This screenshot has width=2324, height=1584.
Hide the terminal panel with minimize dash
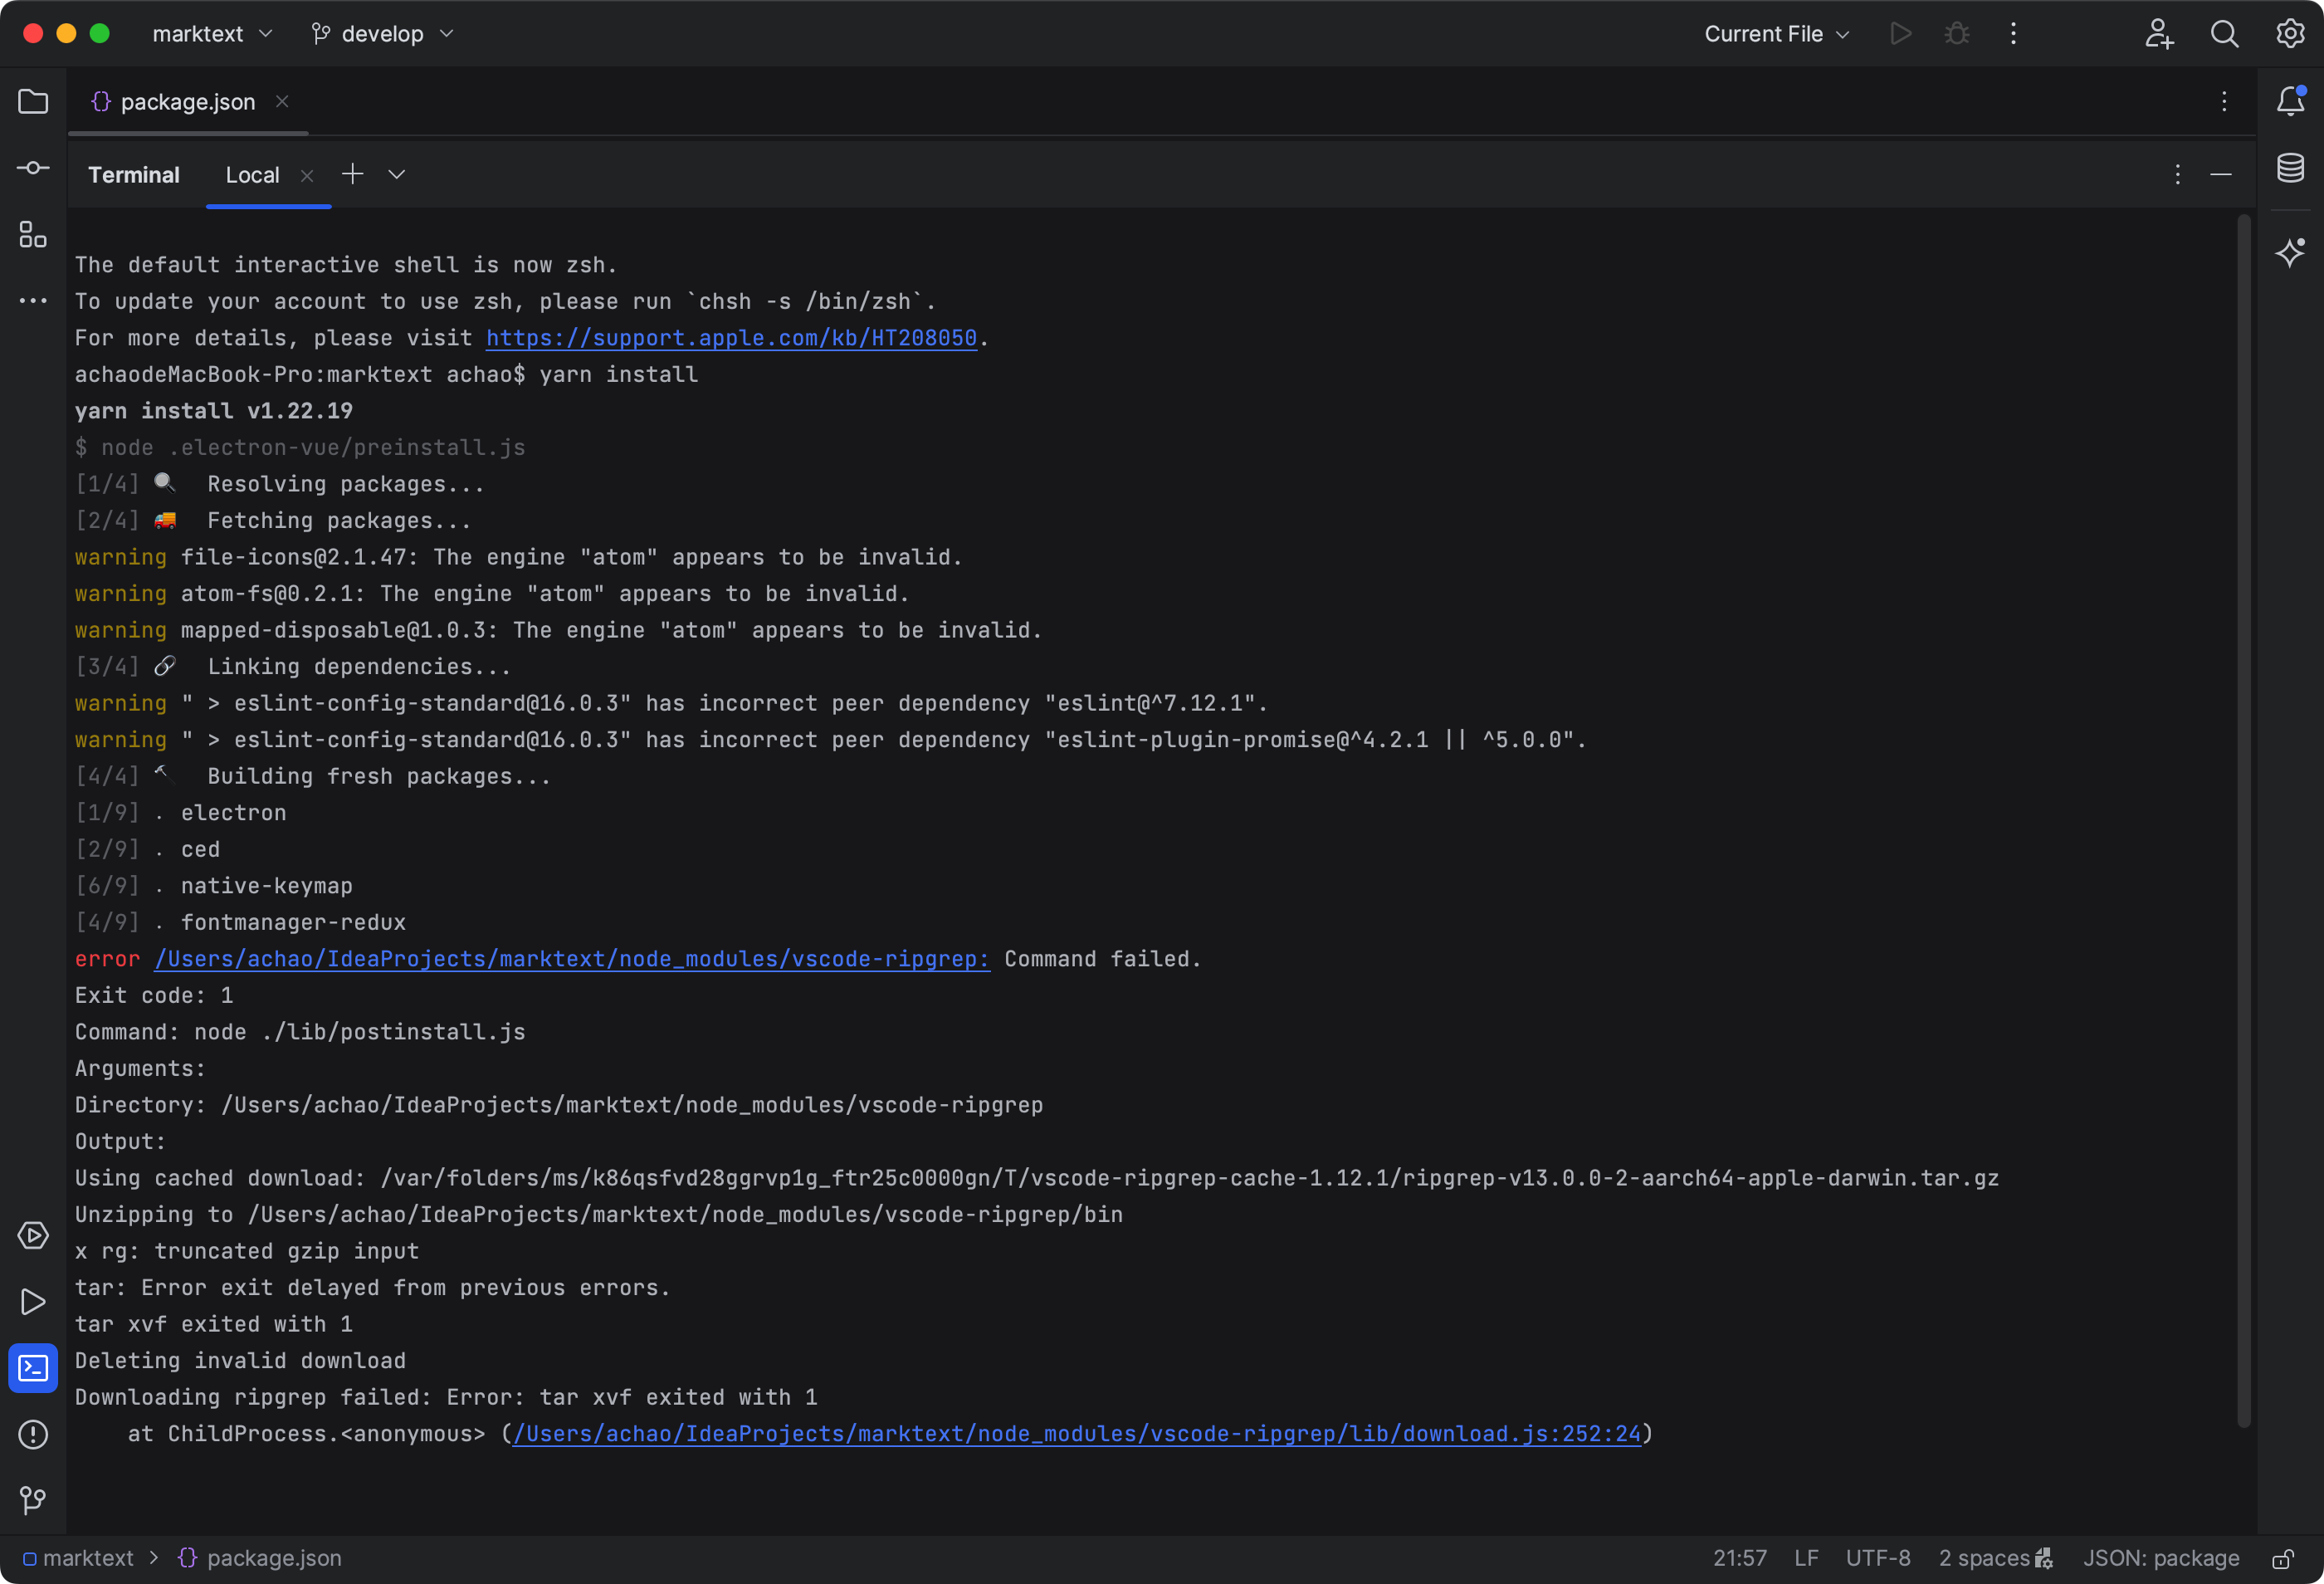click(x=2221, y=175)
